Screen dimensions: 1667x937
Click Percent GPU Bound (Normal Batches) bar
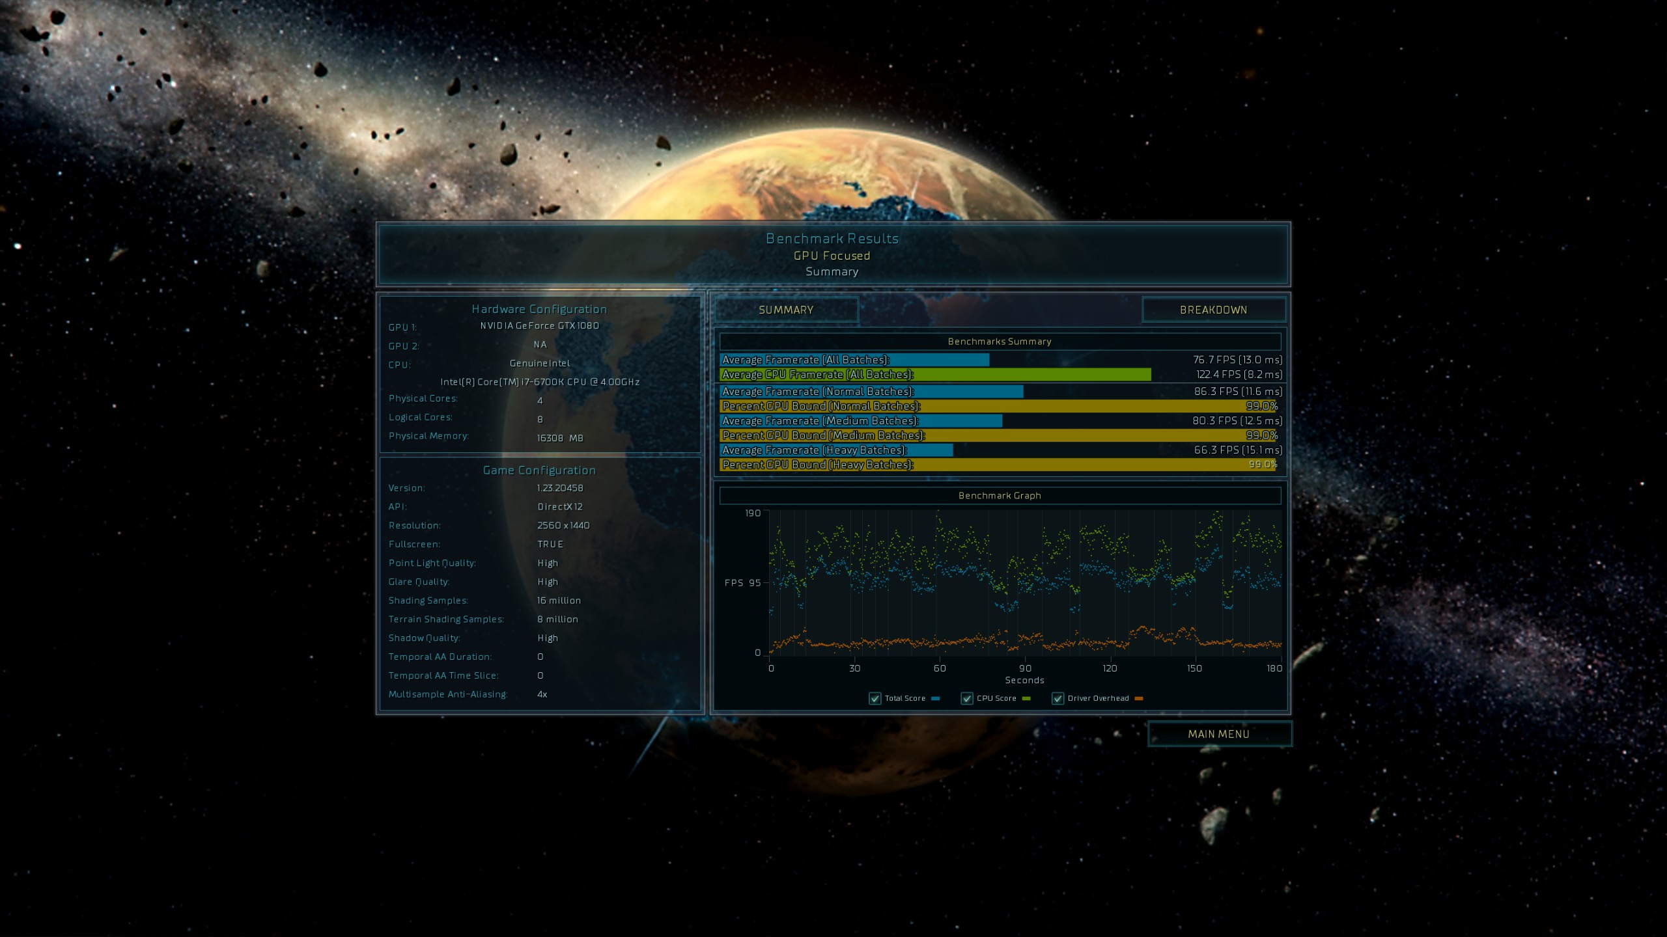998,406
